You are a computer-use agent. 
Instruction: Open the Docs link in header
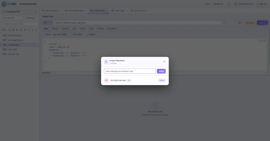click(x=208, y=4)
